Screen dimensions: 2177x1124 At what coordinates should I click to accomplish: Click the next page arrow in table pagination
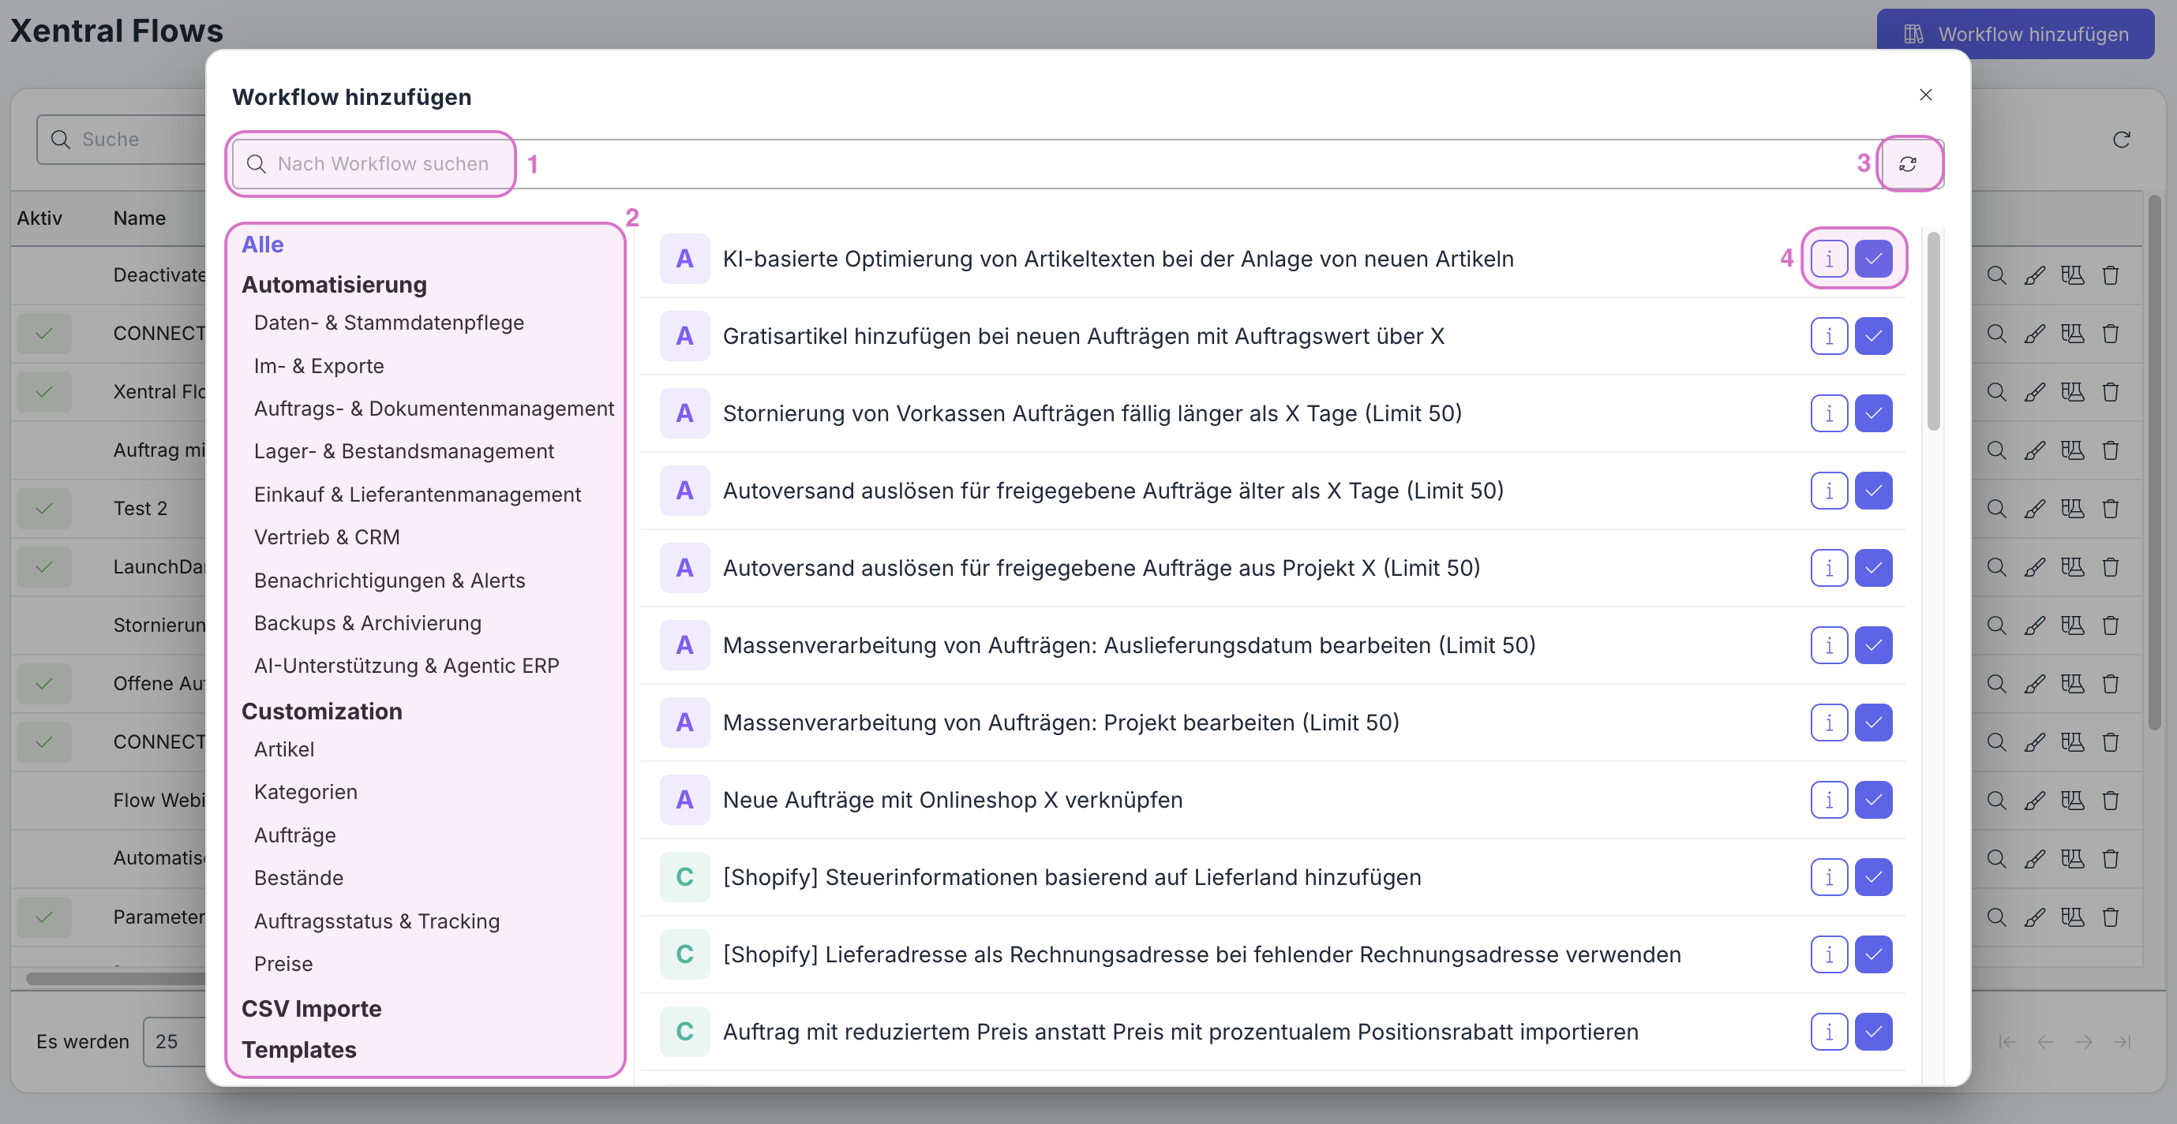2083,1041
